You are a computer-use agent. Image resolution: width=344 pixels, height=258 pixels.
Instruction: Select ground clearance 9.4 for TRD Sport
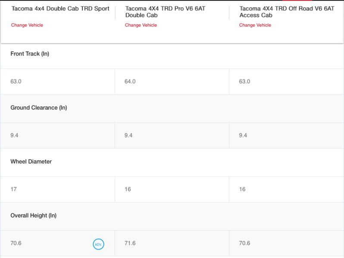pyautogui.click(x=14, y=136)
